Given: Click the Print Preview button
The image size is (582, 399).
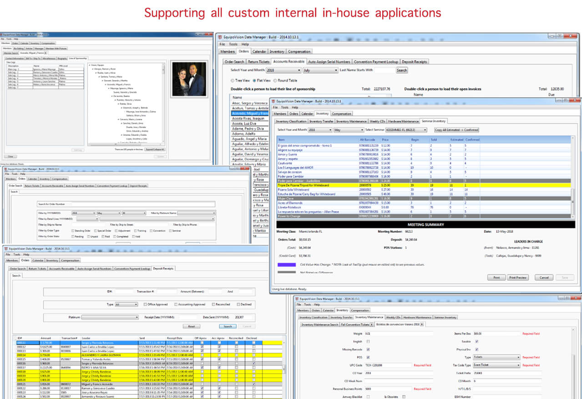Looking at the screenshot, I should pyautogui.click(x=518, y=277).
